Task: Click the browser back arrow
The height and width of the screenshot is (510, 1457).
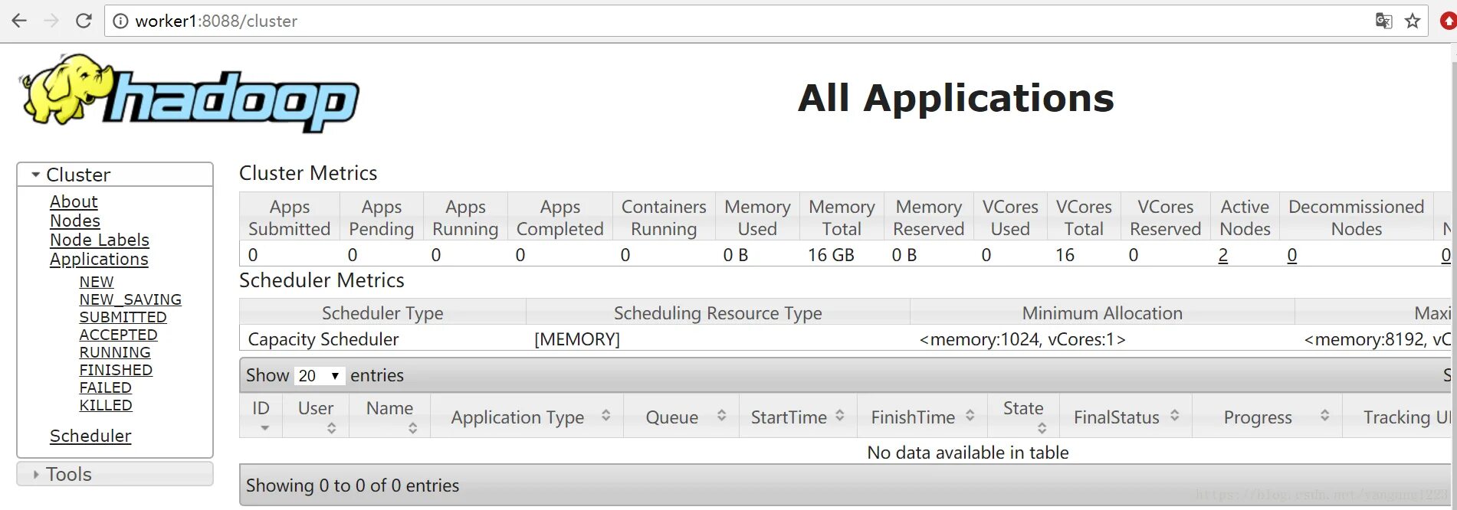Action: [19, 21]
